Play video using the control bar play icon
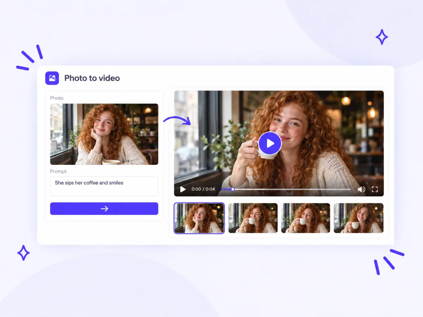 [183, 189]
